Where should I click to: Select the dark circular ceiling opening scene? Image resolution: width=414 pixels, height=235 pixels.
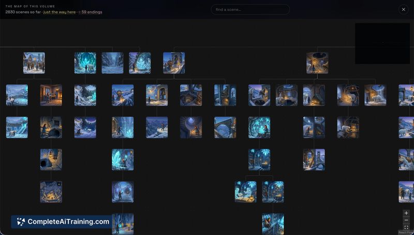317,63
